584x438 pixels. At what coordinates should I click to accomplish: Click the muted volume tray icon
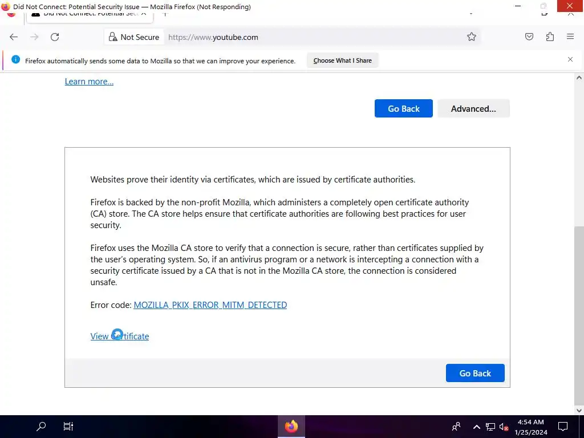(x=504, y=427)
